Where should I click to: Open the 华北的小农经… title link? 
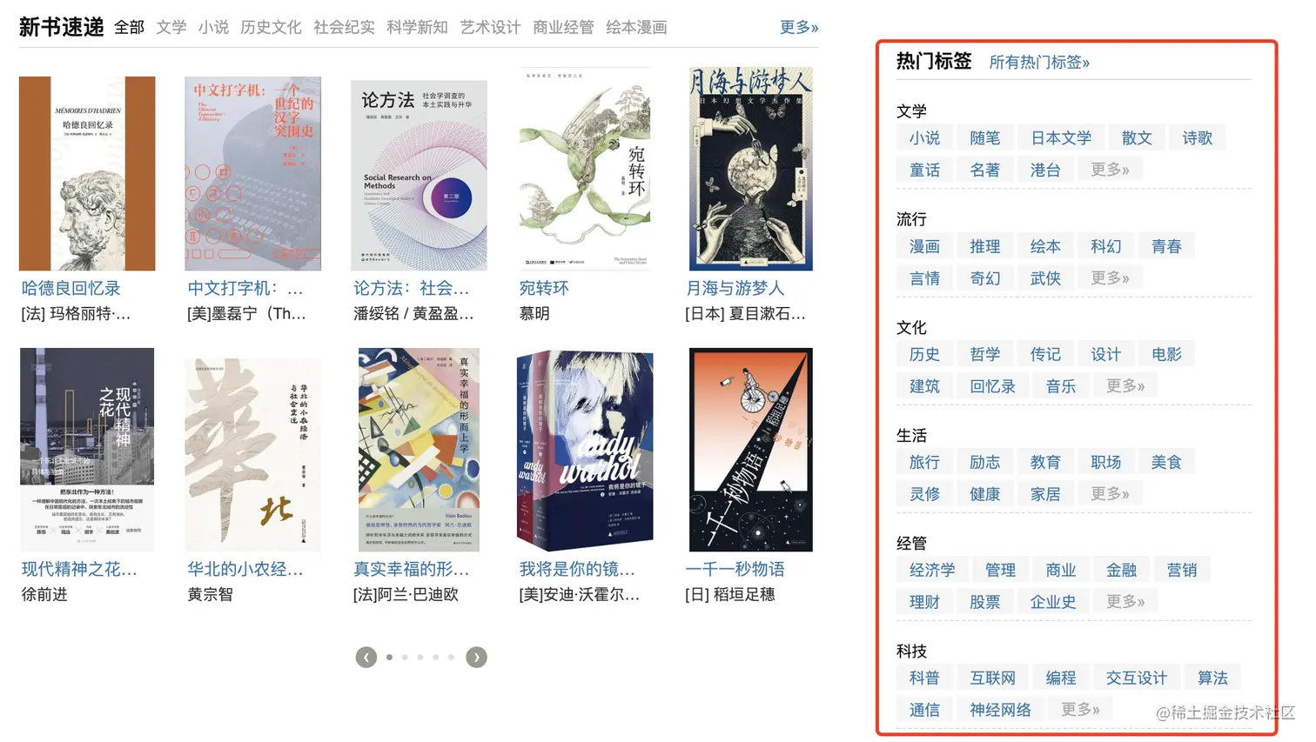point(245,569)
